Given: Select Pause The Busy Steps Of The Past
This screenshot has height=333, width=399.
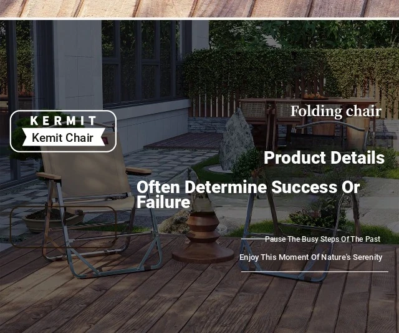Looking at the screenshot, I should pos(322,239).
